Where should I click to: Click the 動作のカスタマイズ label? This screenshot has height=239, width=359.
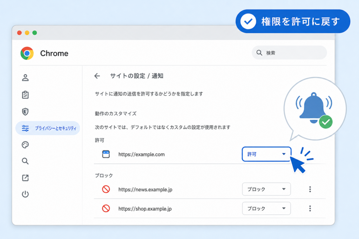116,114
